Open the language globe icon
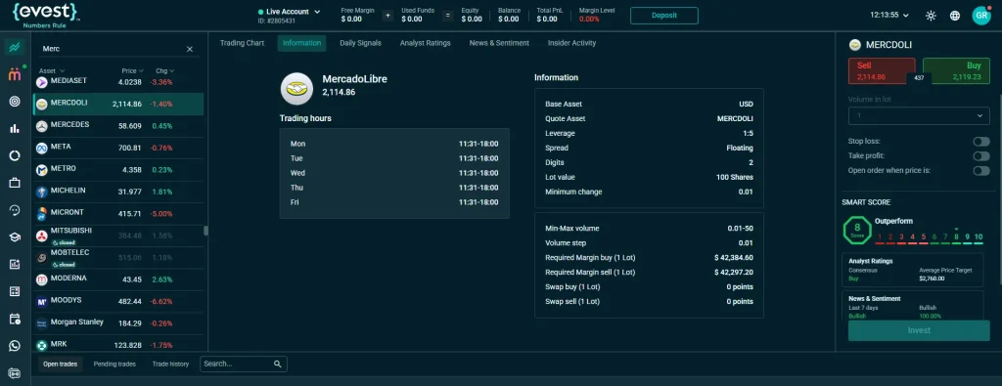Image resolution: width=1002 pixels, height=386 pixels. [x=955, y=16]
